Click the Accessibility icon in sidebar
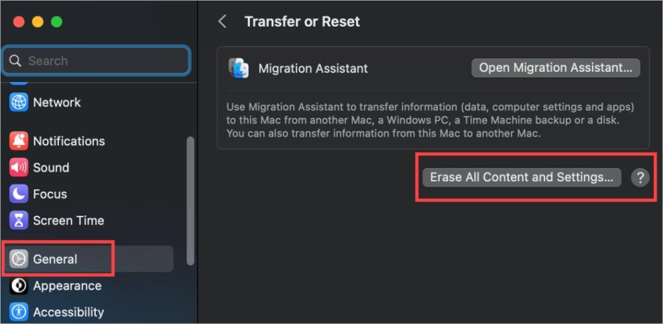Viewport: 663px width, 324px height. (19, 312)
